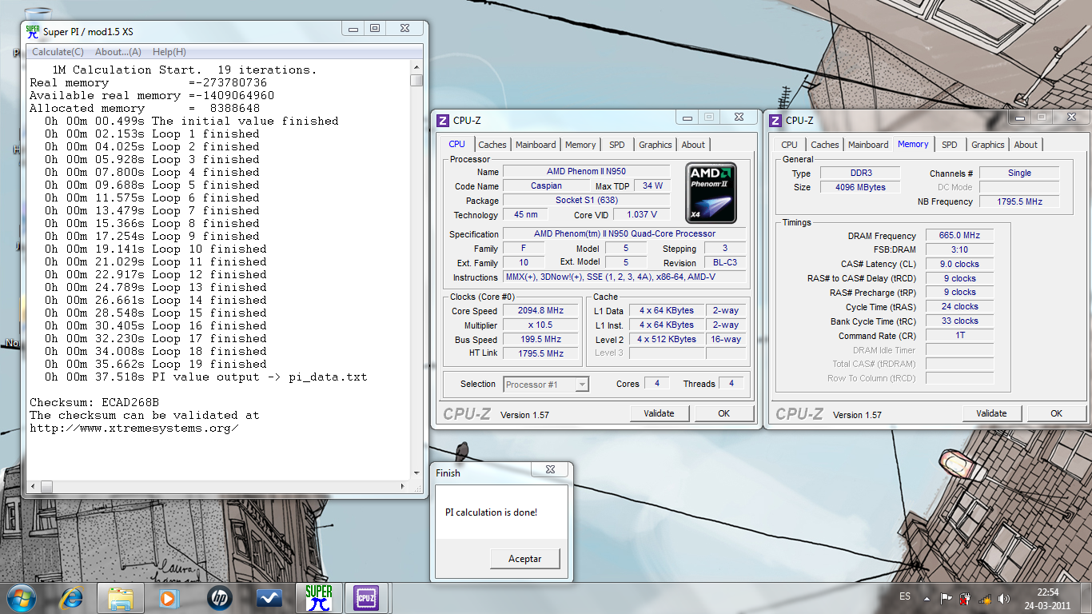Open About tab in left CPU-Z window

click(x=693, y=145)
